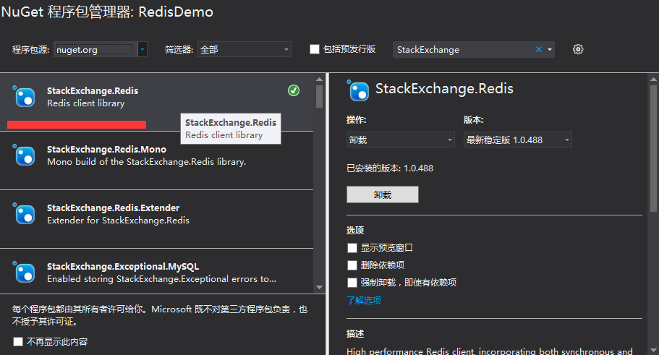Clear the search box with X icon

pyautogui.click(x=538, y=49)
